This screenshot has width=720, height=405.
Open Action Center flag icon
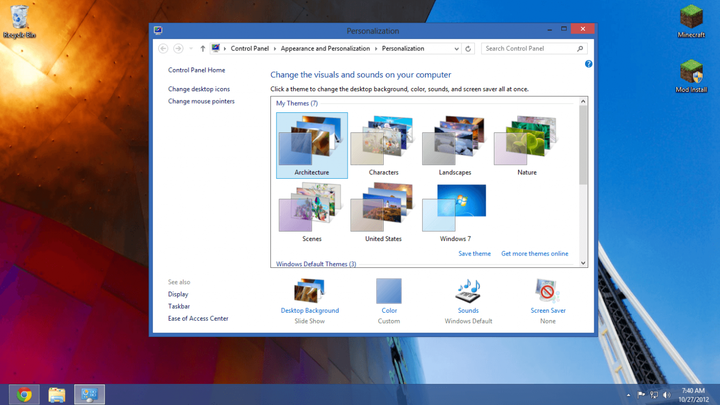[641, 395]
